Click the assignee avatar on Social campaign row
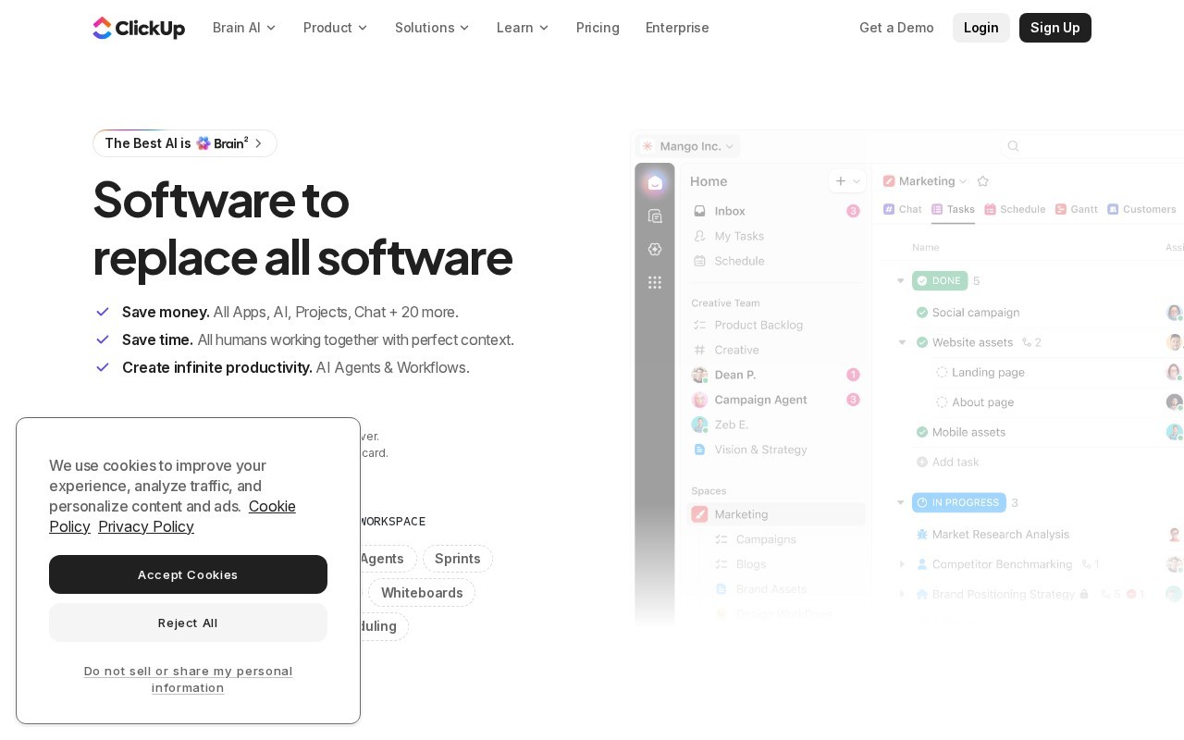The width and height of the screenshot is (1184, 740). click(1175, 313)
